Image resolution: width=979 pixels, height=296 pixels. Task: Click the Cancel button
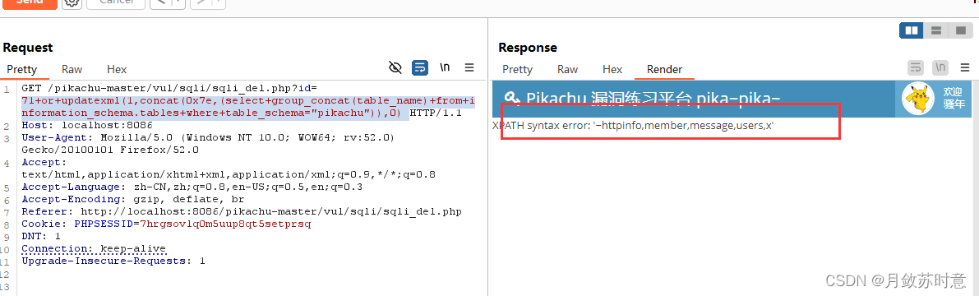pyautogui.click(x=116, y=2)
